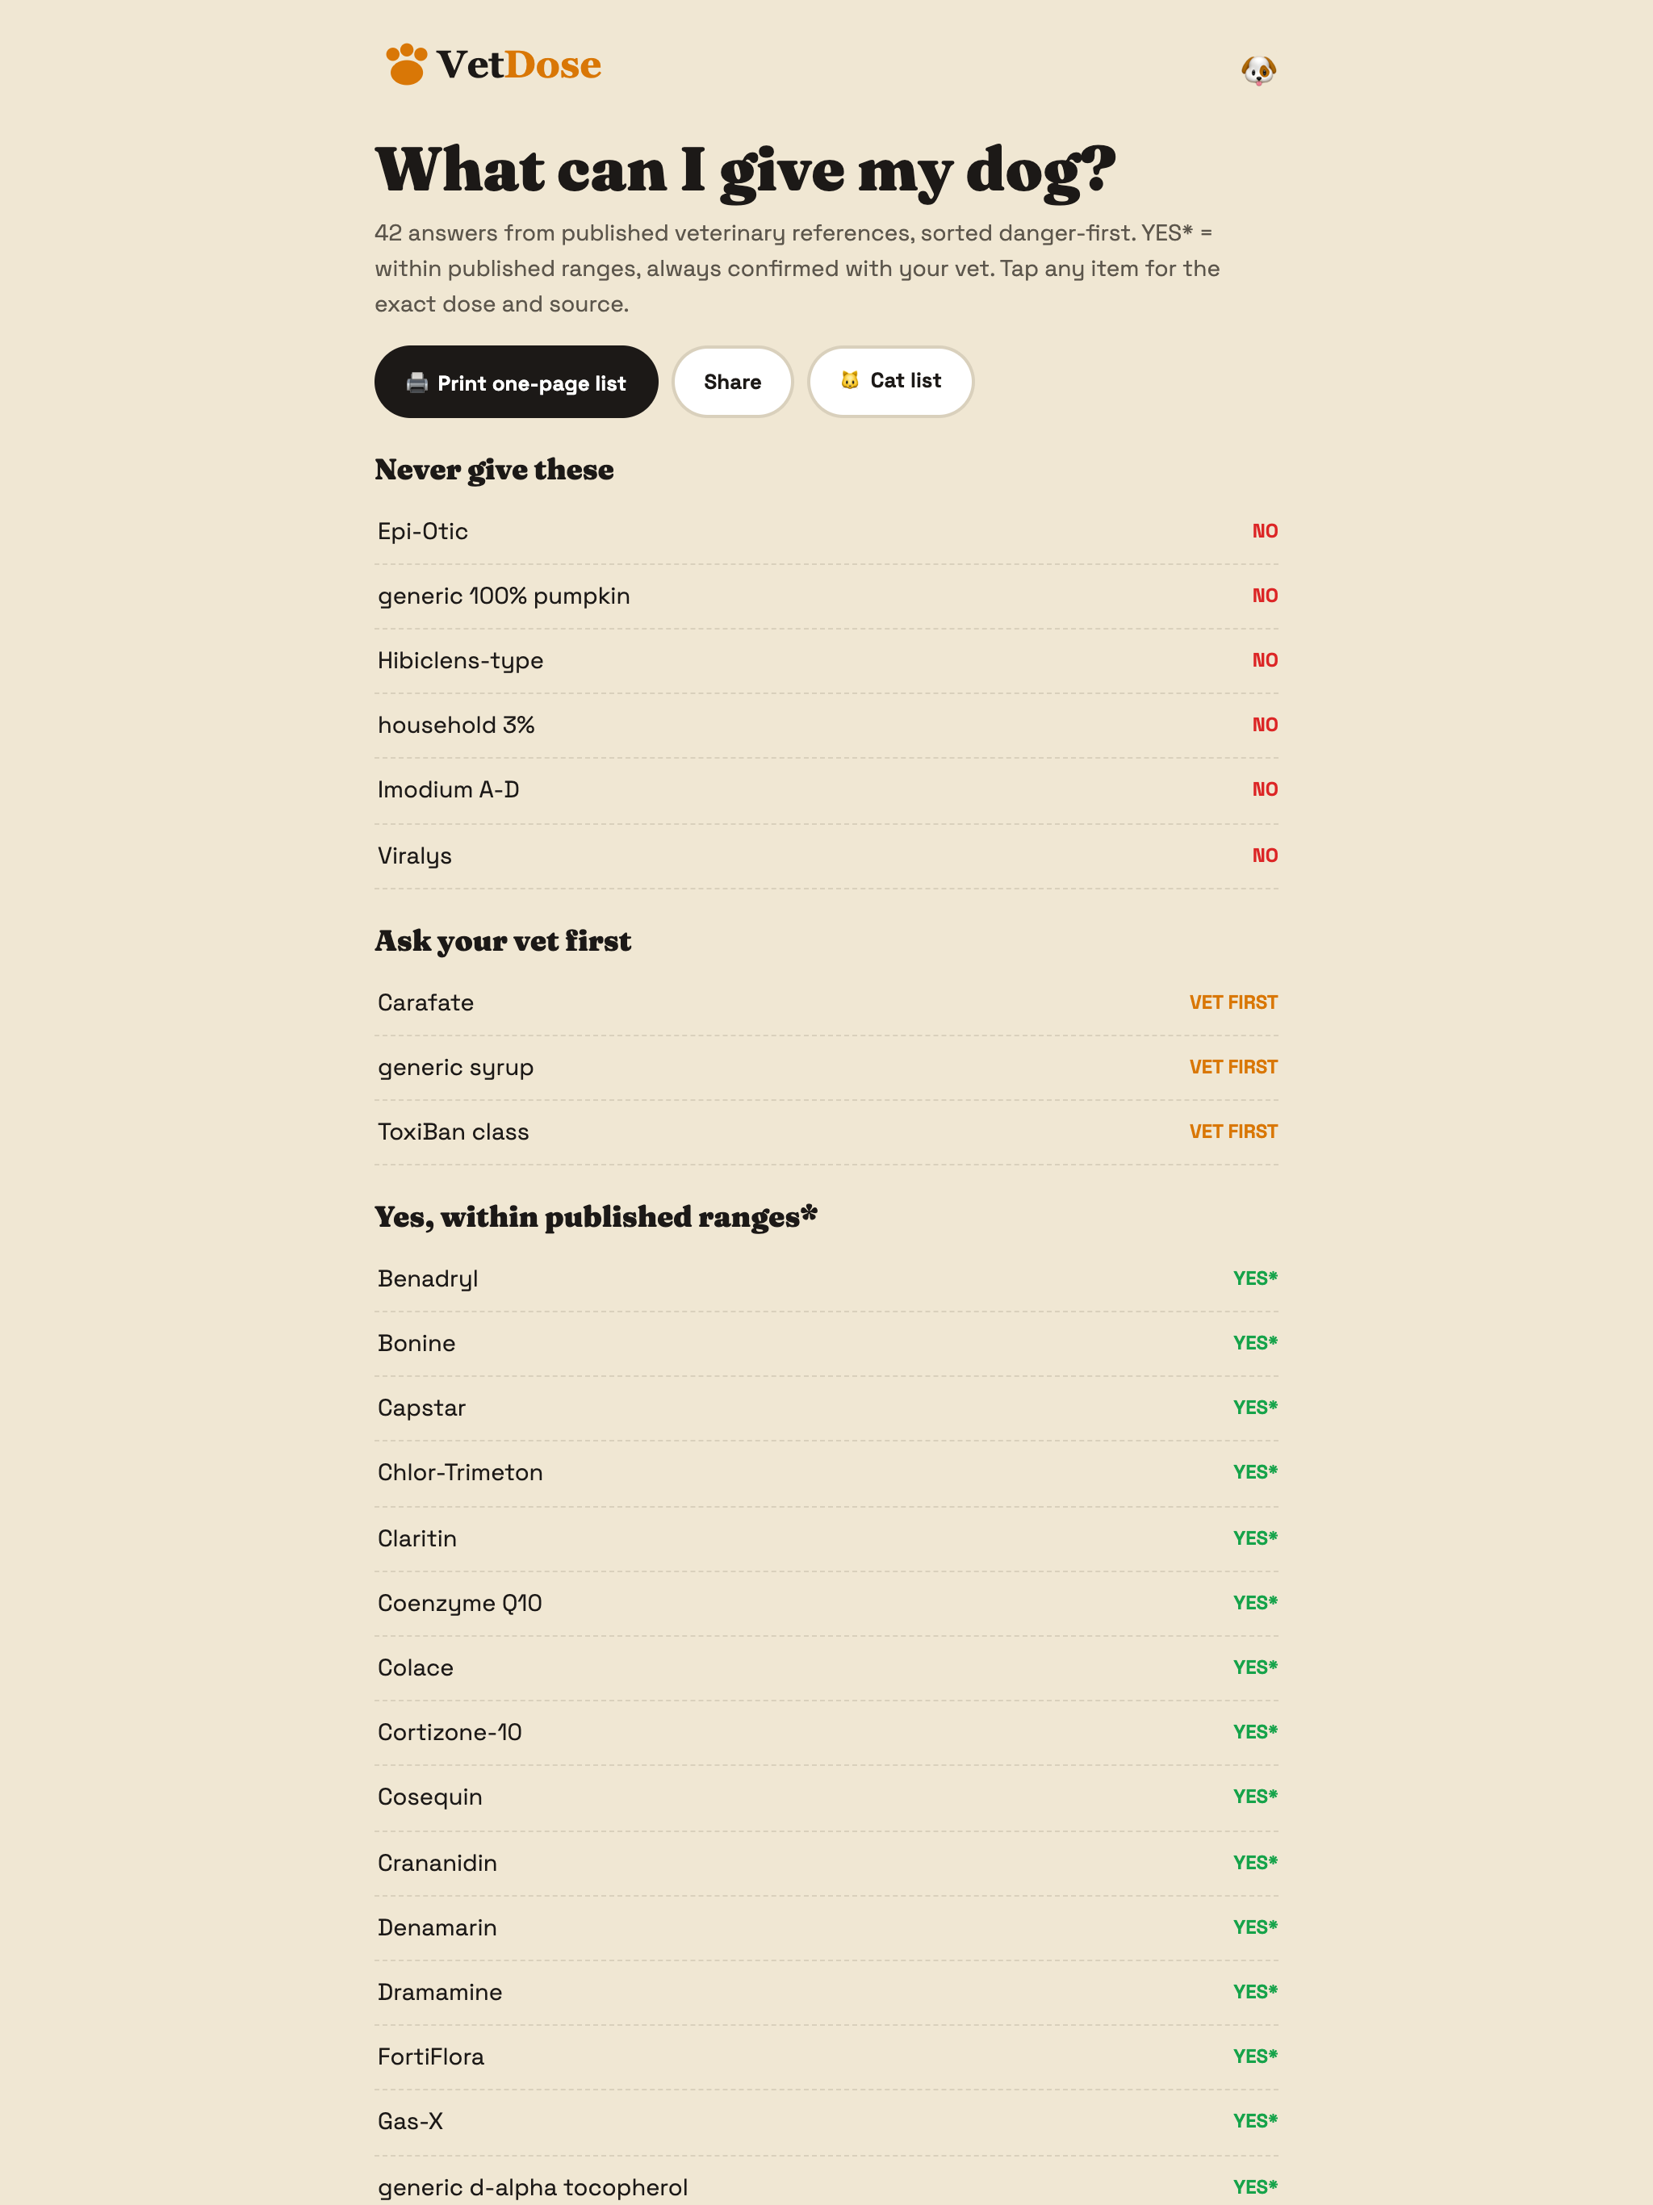Open the generic 100% pumpkin entry
Image resolution: width=1653 pixels, height=2205 pixels.
tap(826, 596)
